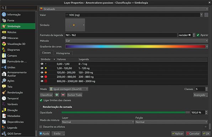The width and height of the screenshot is (212, 137).
Task: Click the color gradient ramp bar
Action: click(x=135, y=46)
